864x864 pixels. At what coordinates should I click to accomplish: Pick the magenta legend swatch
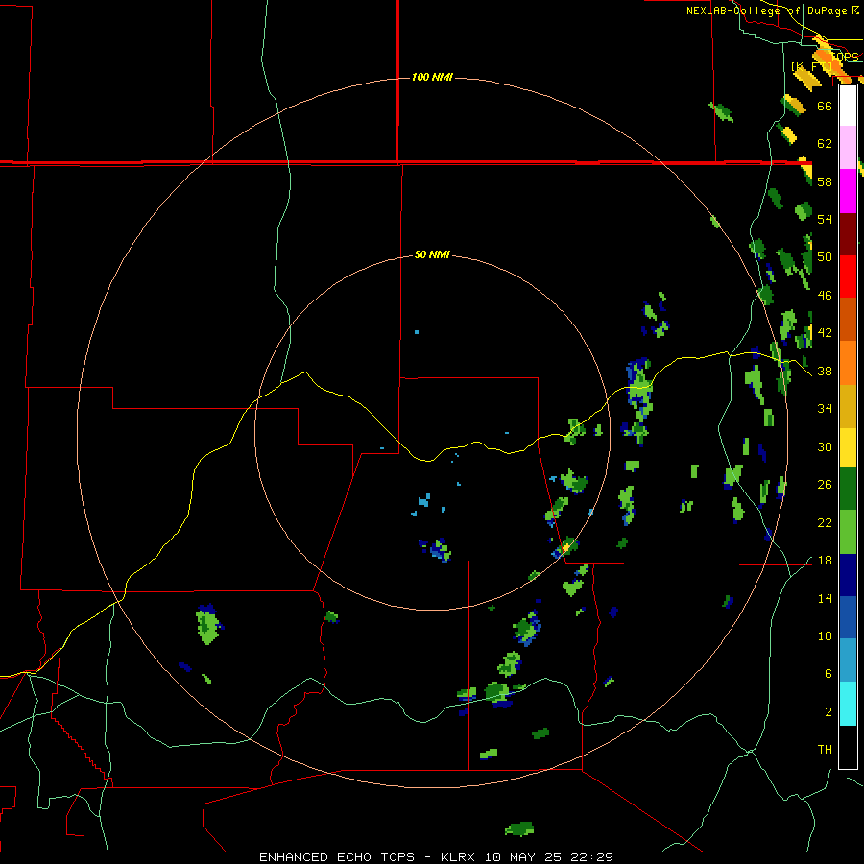(x=848, y=191)
